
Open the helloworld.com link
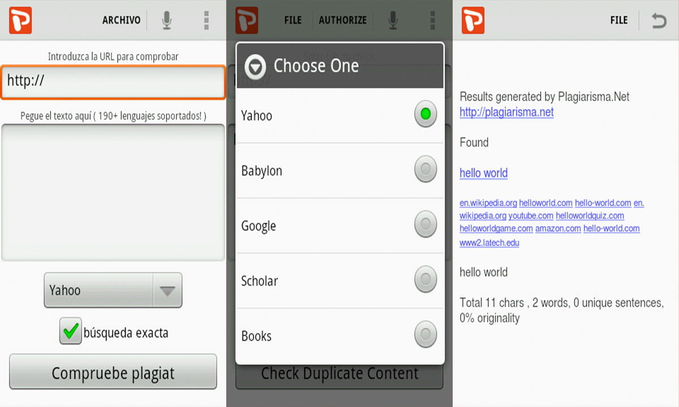(x=545, y=202)
